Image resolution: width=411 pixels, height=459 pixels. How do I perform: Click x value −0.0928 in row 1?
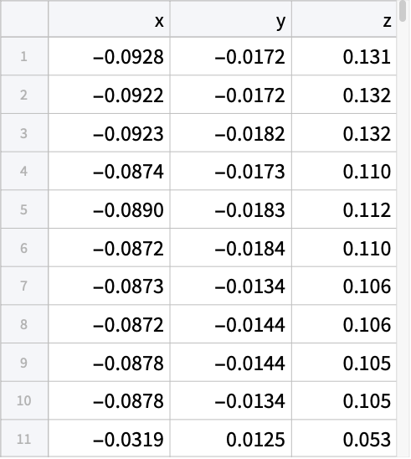(x=128, y=57)
